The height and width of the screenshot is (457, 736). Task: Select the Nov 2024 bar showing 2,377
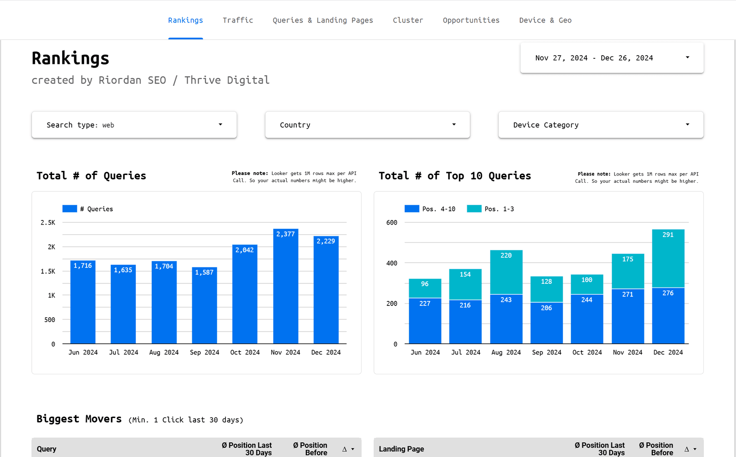pyautogui.click(x=286, y=286)
